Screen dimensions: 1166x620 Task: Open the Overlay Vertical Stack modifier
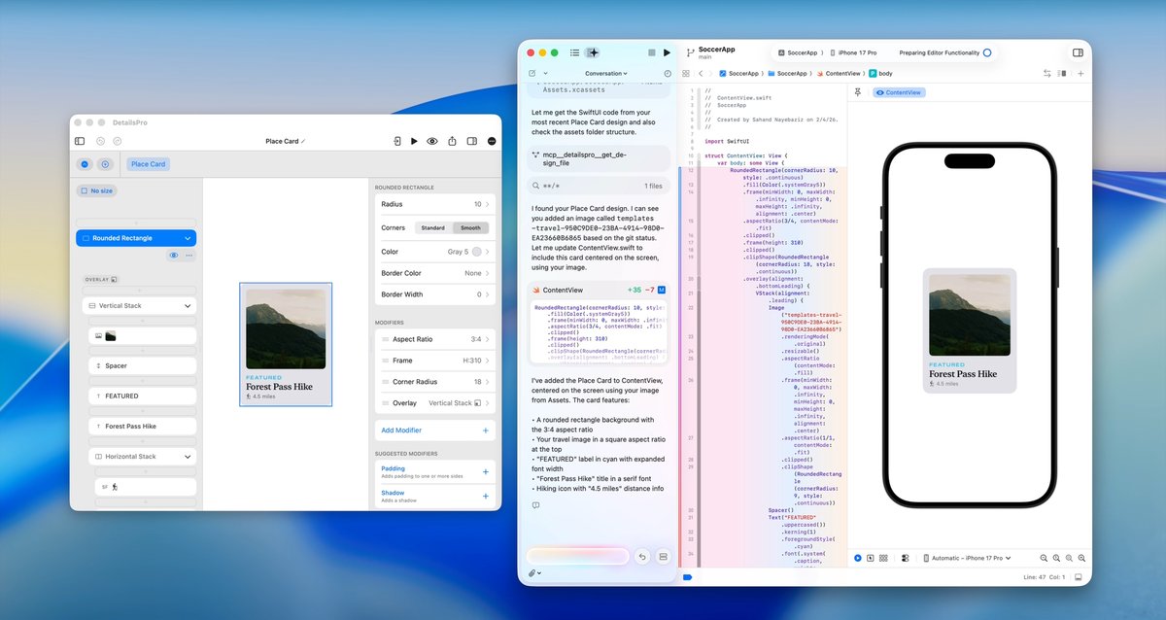[x=434, y=403]
